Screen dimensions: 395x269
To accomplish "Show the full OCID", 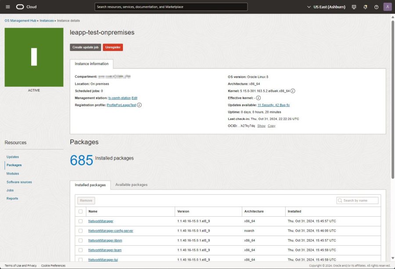I will 262,126.
